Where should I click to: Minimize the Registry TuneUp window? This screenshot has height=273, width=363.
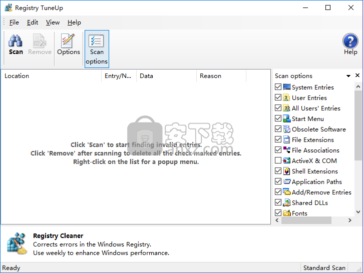click(305, 7)
